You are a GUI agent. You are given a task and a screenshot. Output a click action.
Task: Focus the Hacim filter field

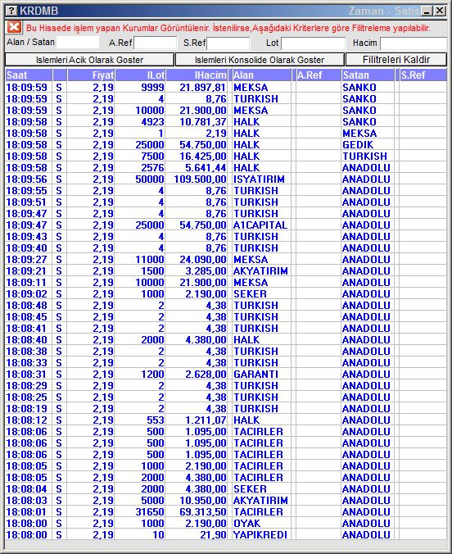point(414,43)
